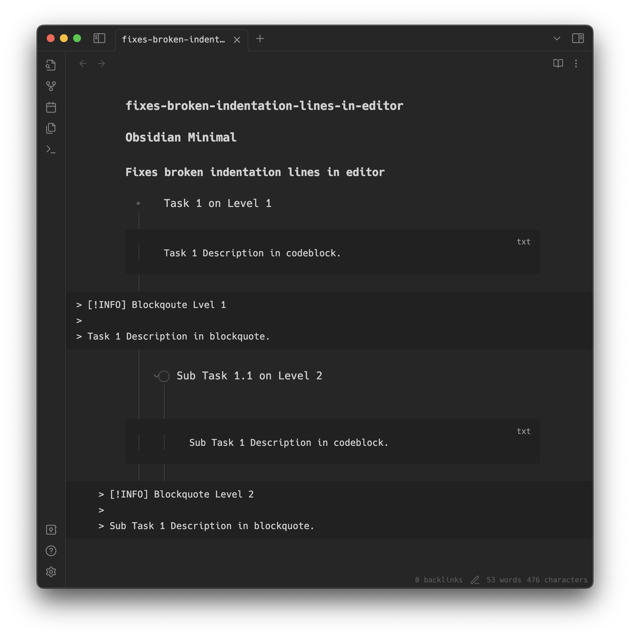Click the copy-documents icon in the ribbon
630x637 pixels.
(51, 128)
